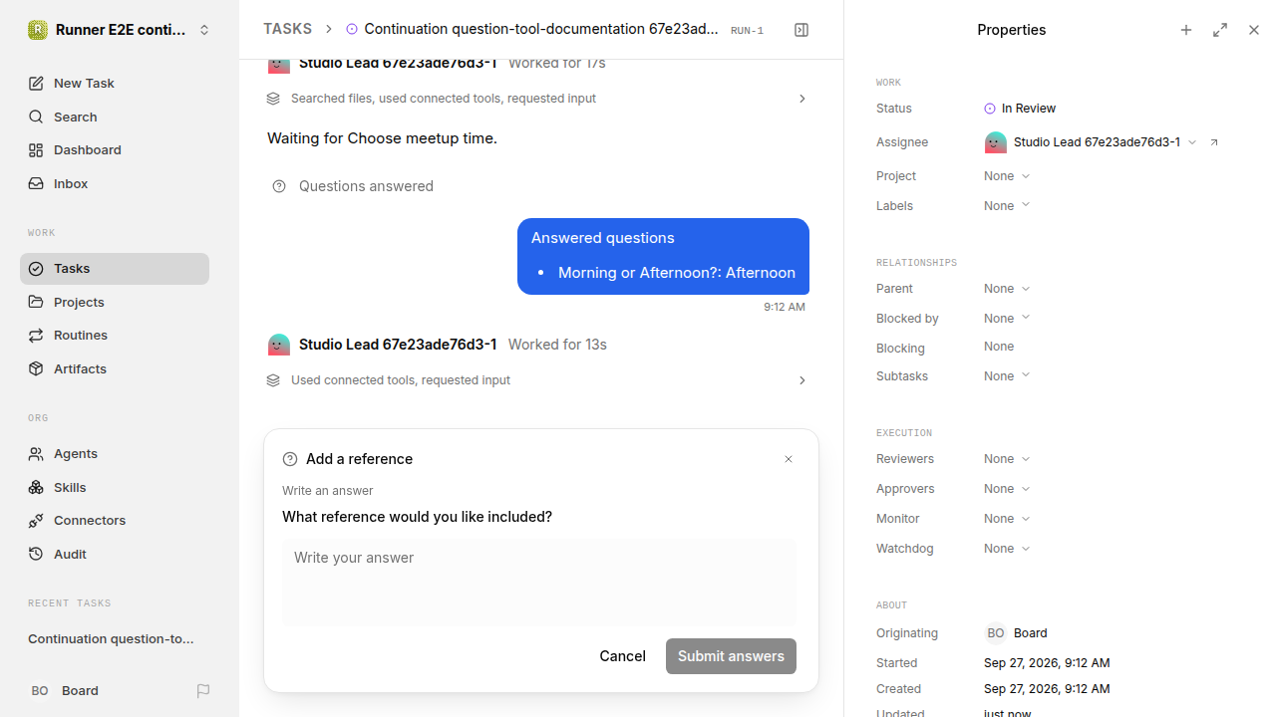Click the flag icon beside Board
1276x717 pixels.
pos(203,691)
